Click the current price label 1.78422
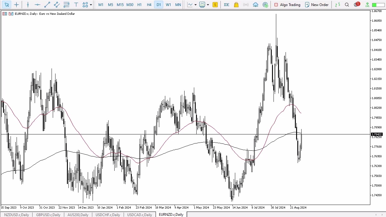Viewport: 386px width, 217px height. click(377, 134)
